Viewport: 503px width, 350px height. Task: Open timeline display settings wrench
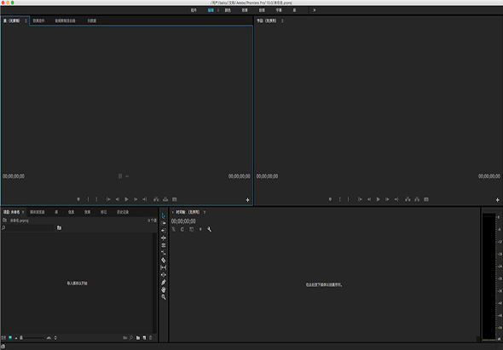[209, 229]
